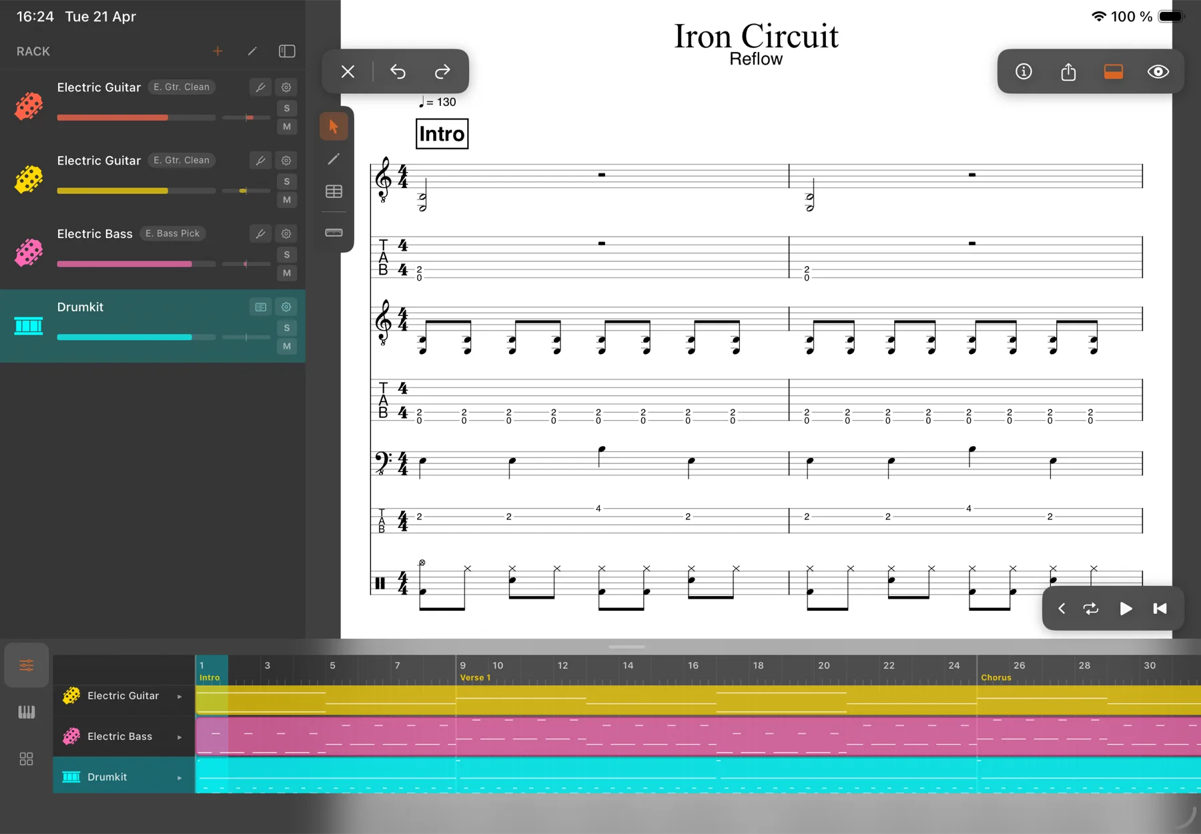The width and height of the screenshot is (1201, 834).
Task: Open E. Gtr. Clean preset for second guitar
Action: [181, 161]
